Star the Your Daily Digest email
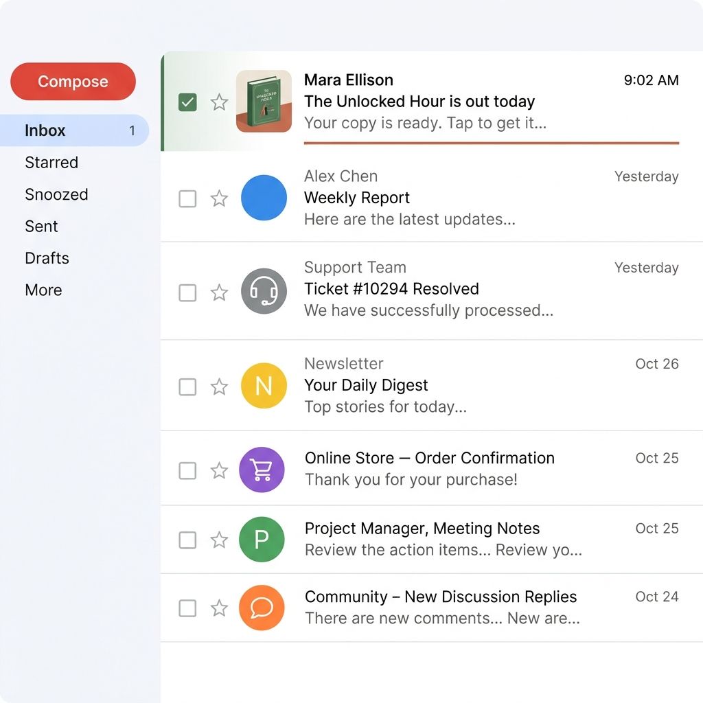Image resolution: width=703 pixels, height=703 pixels. pos(219,387)
